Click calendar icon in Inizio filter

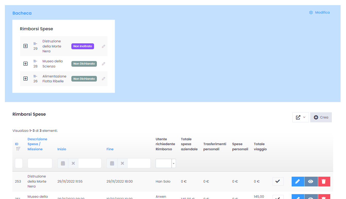pos(63,163)
